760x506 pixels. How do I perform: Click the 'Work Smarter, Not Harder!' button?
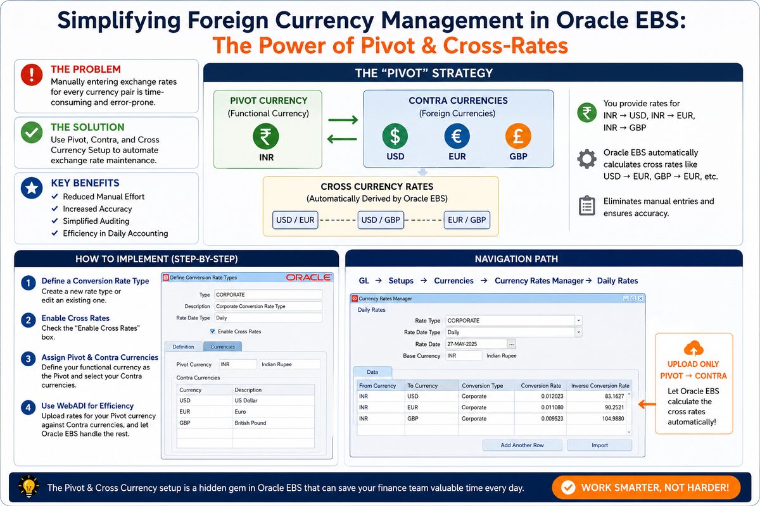coord(646,488)
